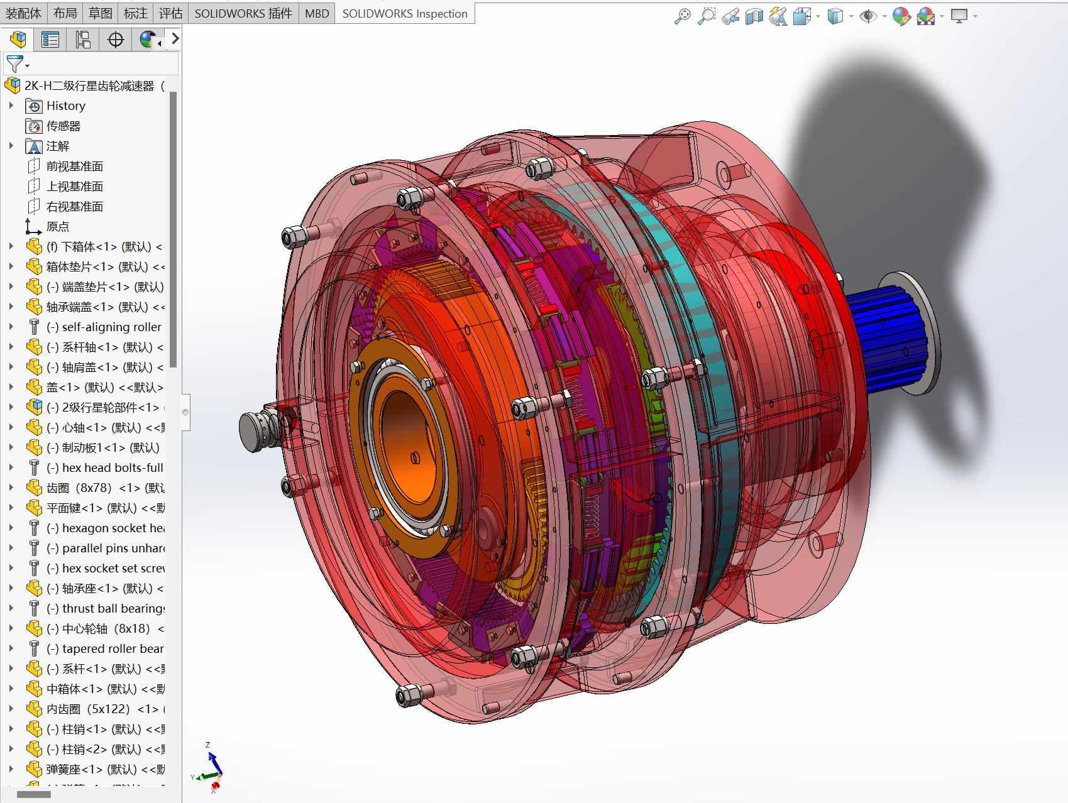Click the Zoom to Fit magnifier icon
The image size is (1068, 803).
click(682, 16)
